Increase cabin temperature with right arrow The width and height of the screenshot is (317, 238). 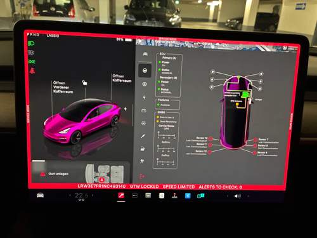pyautogui.click(x=93, y=195)
